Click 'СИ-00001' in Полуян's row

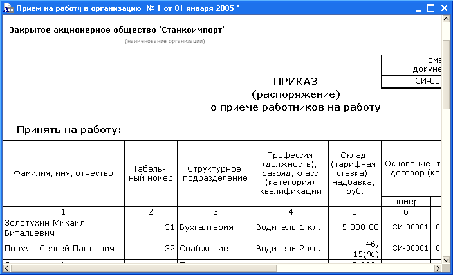click(x=406, y=249)
